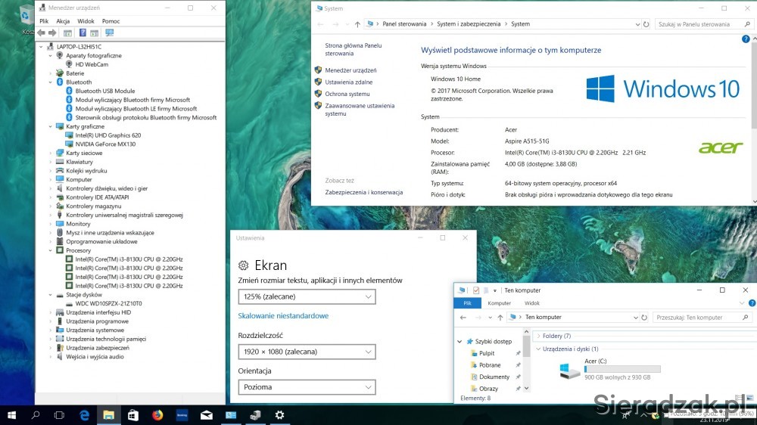757x425 pixels.
Task: Click the properties checkmark icon in Ten komputer title bar
Action: [476, 290]
